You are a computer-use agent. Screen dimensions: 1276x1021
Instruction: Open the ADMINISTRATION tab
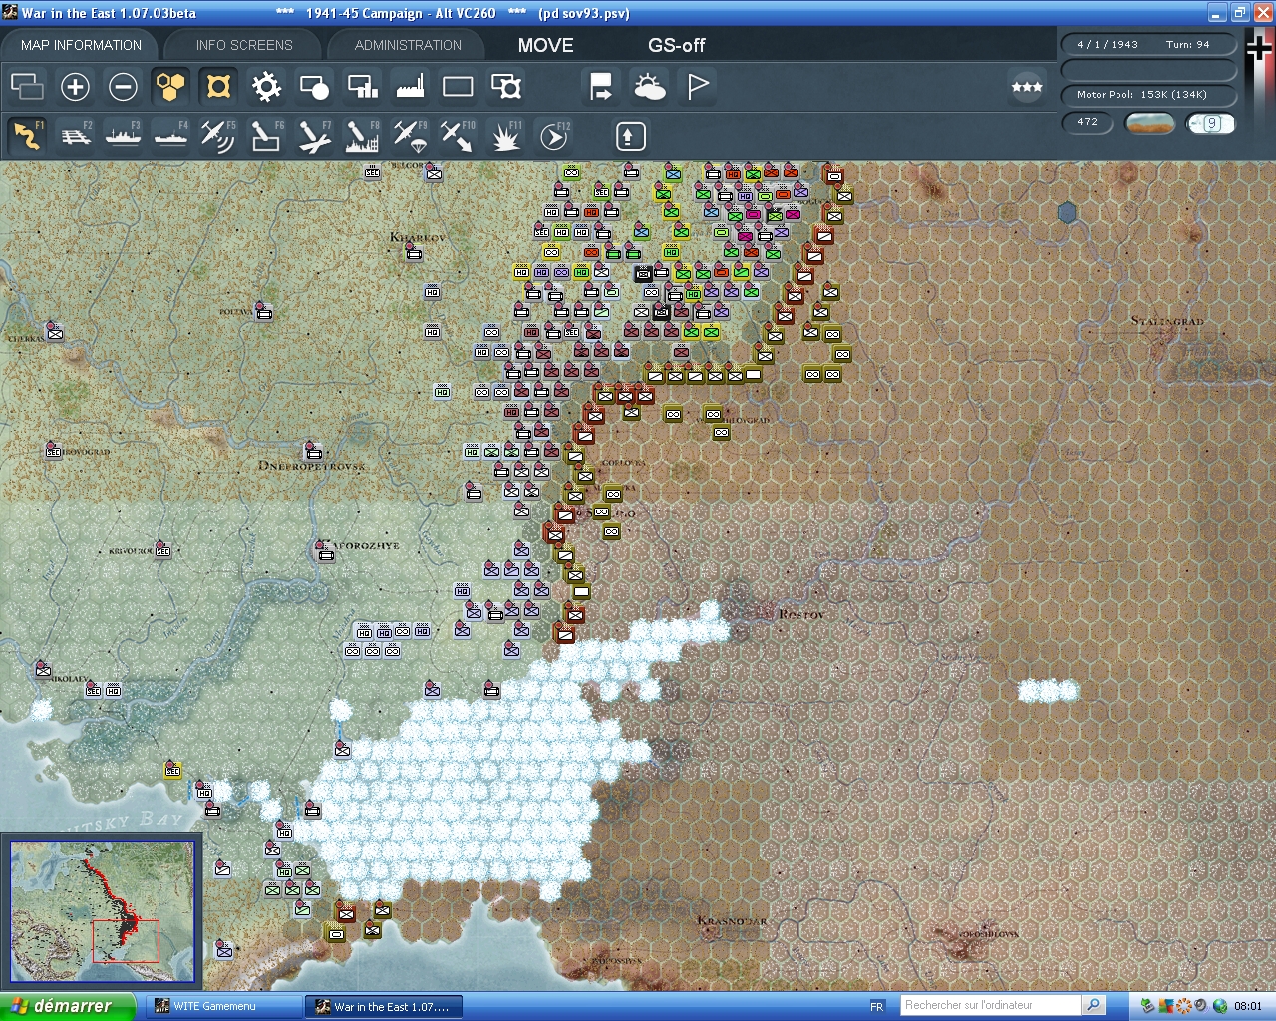[x=408, y=45]
